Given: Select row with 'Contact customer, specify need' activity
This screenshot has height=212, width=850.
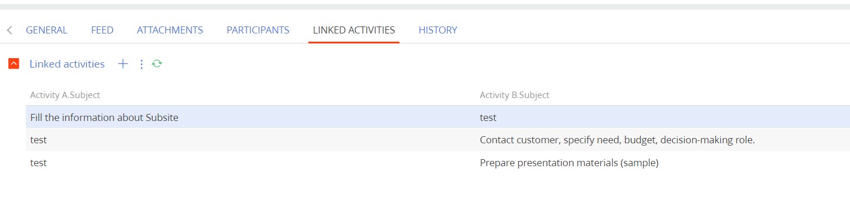Looking at the screenshot, I should click(x=438, y=140).
